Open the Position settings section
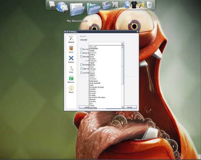The height and width of the screenshot is (160, 201). tap(71, 59)
